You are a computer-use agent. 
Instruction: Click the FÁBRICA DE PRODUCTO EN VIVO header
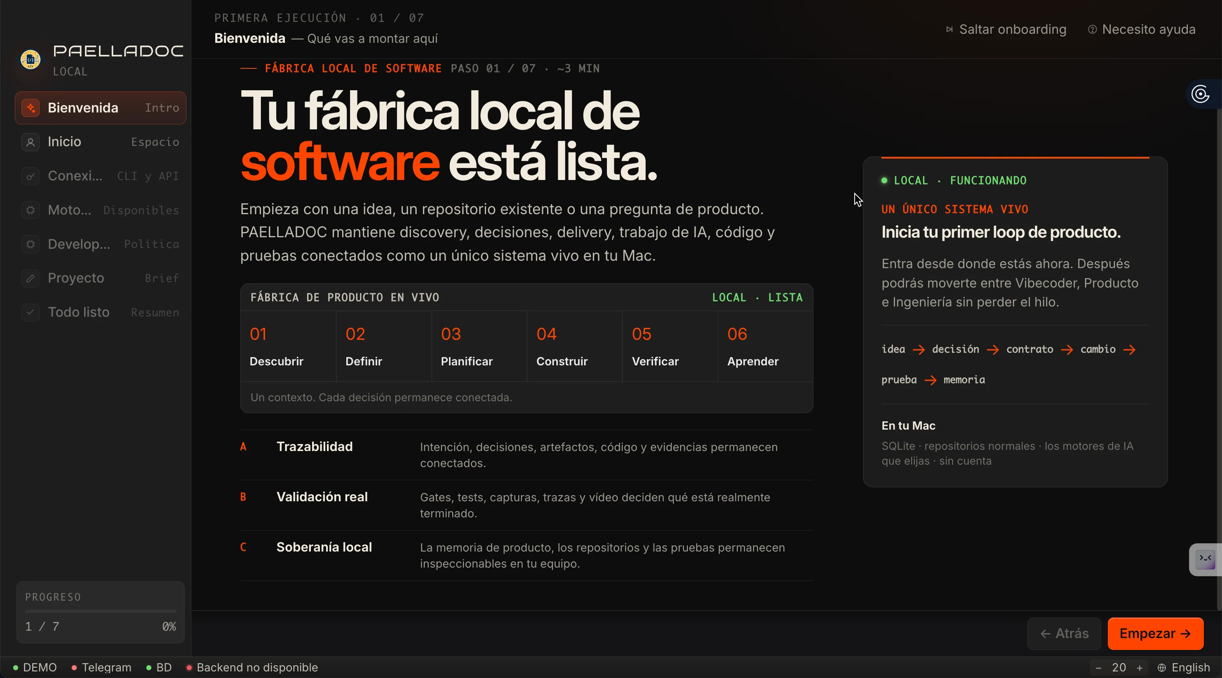(345, 297)
